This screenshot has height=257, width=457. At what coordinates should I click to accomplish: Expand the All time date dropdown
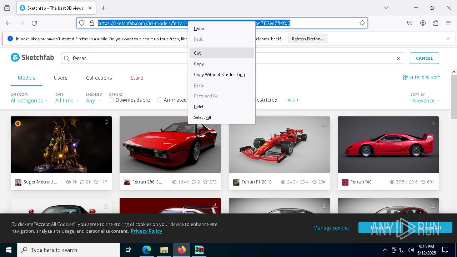pos(67,101)
